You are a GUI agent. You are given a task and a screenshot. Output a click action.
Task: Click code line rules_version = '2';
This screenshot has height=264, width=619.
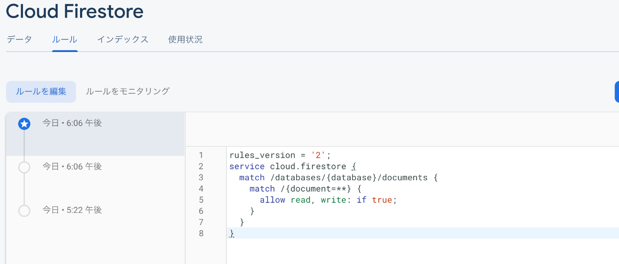(280, 155)
